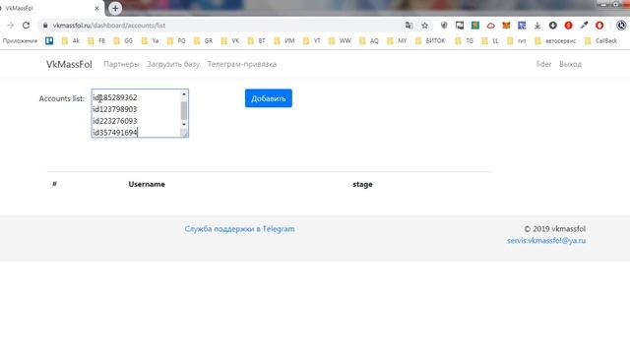The width and height of the screenshot is (630, 354).
Task: Open the translate page icon in address bar
Action: coord(409,26)
